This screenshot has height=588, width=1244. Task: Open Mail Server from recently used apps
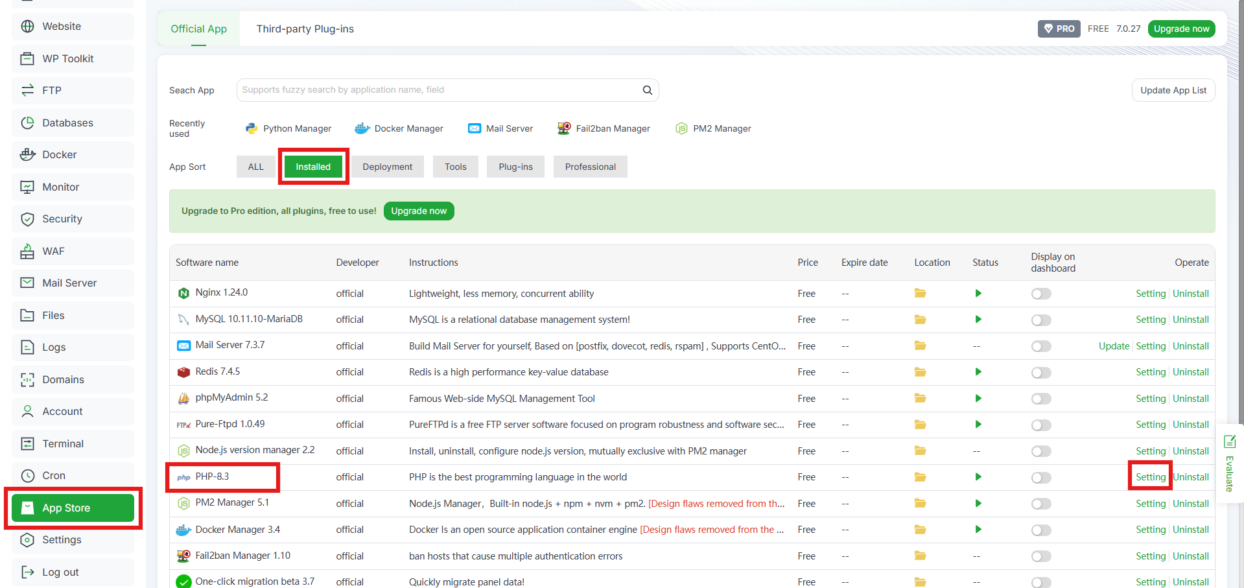[500, 128]
